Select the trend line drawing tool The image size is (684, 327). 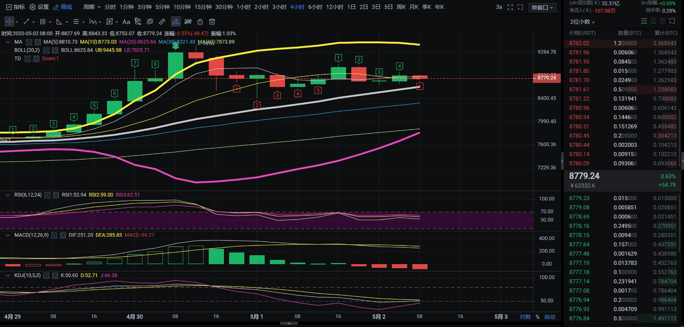pyautogui.click(x=26, y=22)
